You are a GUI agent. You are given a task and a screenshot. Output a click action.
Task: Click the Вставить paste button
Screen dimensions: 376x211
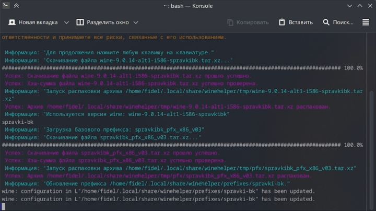(x=296, y=22)
